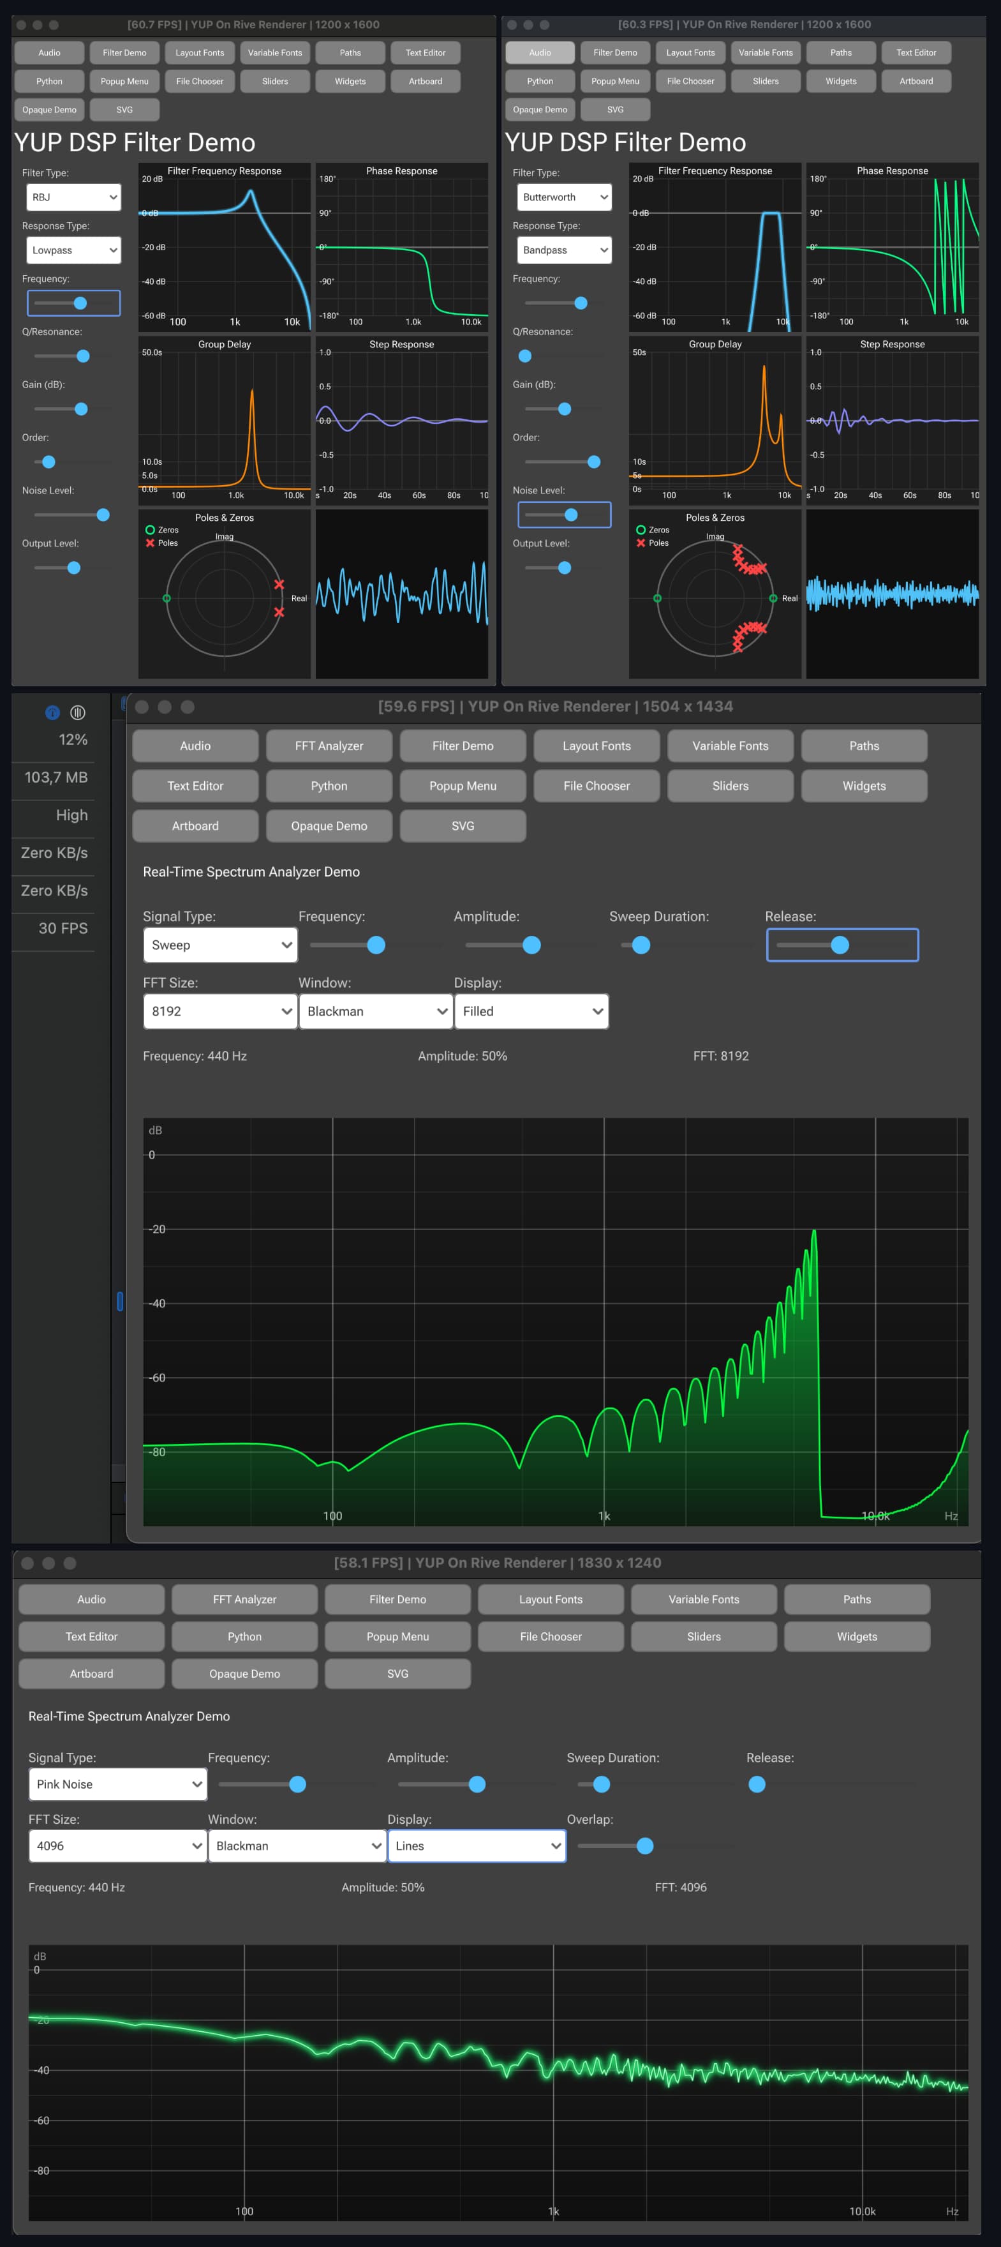Open Window dropdown in the Sweep analyzer window
1001x2247 pixels.
(376, 1011)
